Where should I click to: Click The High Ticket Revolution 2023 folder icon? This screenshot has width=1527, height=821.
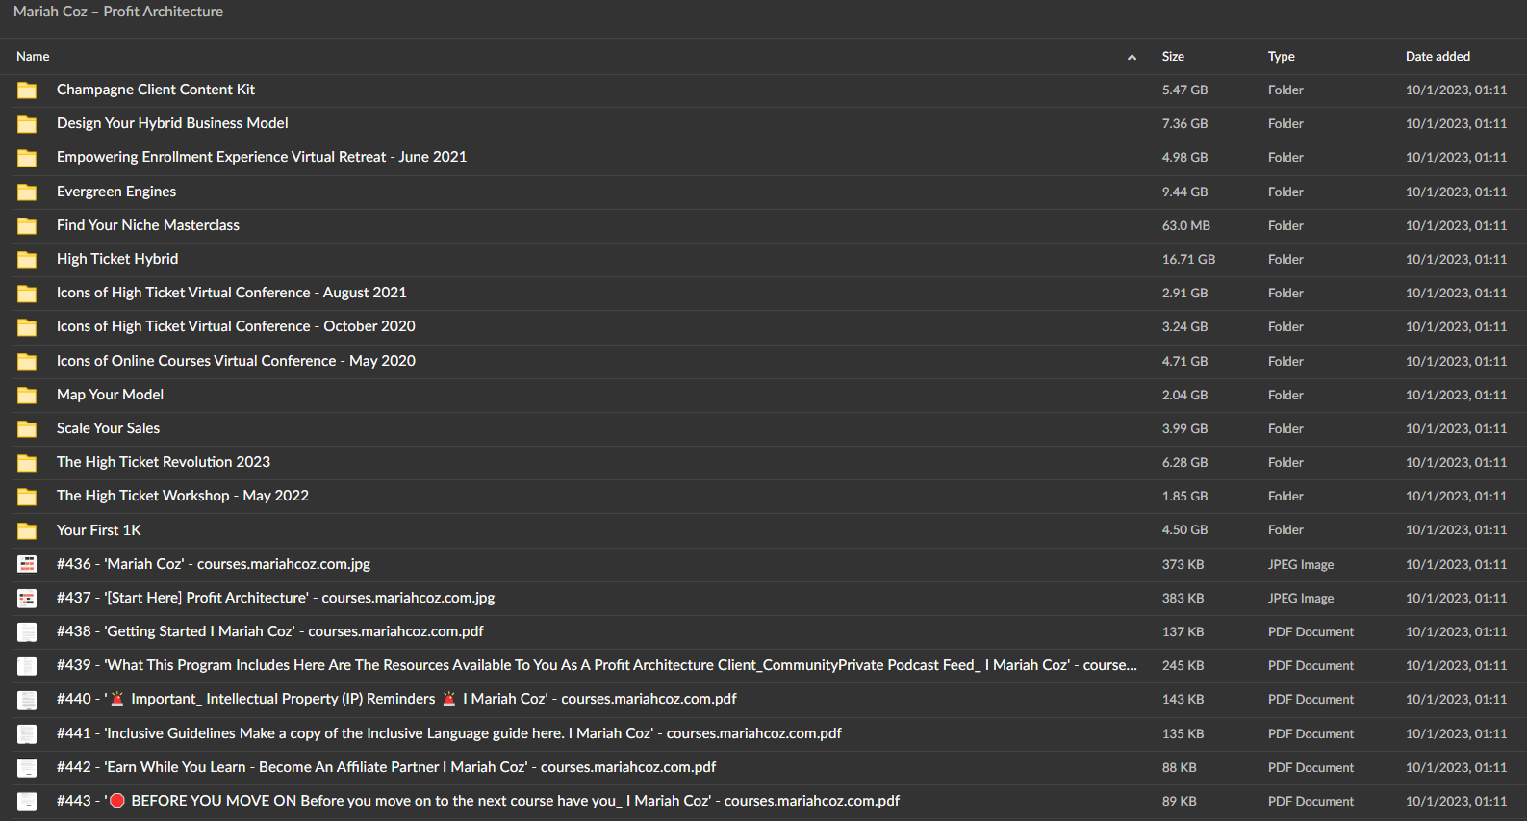tap(27, 463)
